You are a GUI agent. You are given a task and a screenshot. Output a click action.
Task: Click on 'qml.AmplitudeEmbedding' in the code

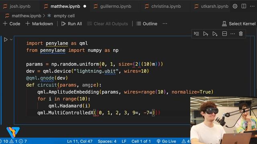pos(68,92)
